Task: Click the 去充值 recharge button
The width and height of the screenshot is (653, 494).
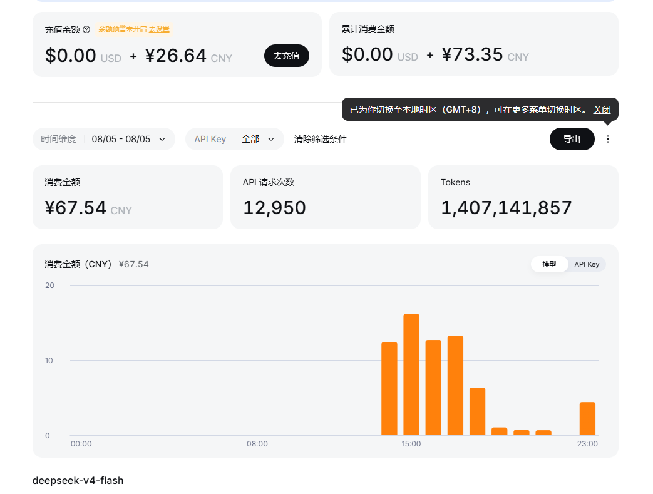Action: pos(287,56)
